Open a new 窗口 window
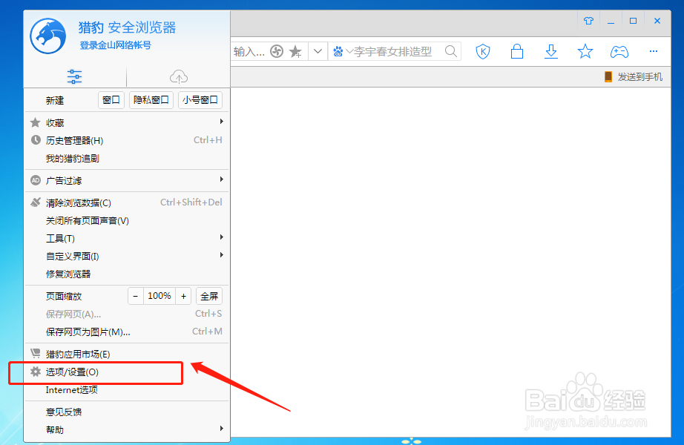This screenshot has width=684, height=445. [x=111, y=100]
